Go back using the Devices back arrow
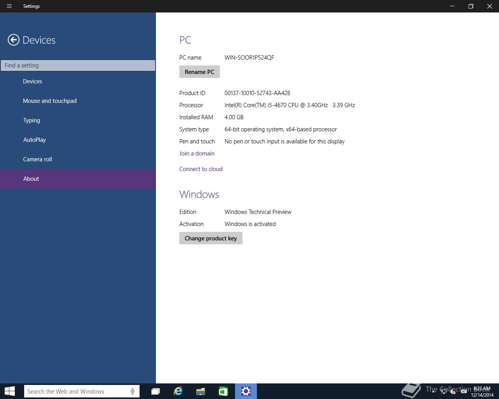499x399 pixels. click(x=13, y=40)
